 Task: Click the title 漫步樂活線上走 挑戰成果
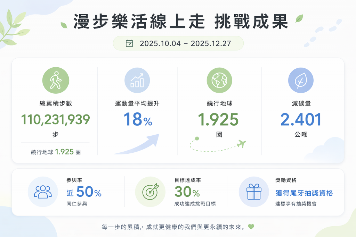pos(180,22)
